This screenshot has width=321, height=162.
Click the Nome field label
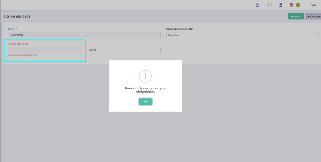click(12, 29)
